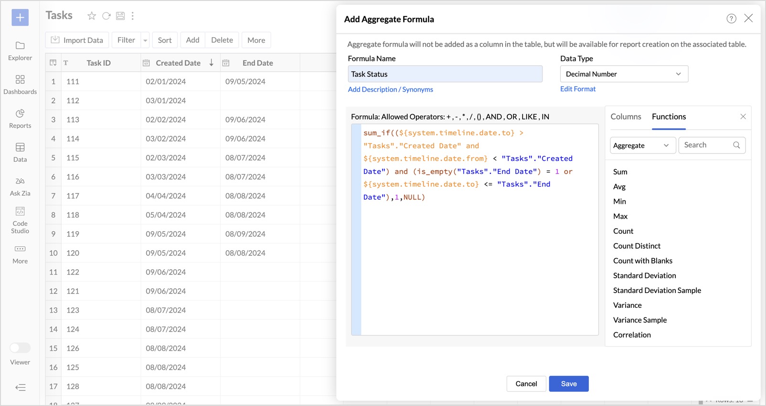This screenshot has height=406, width=766.
Task: Open the Dashboards sidebar section
Action: click(x=20, y=85)
